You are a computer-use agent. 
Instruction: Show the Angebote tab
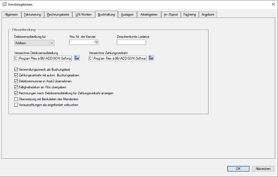[x=208, y=15]
